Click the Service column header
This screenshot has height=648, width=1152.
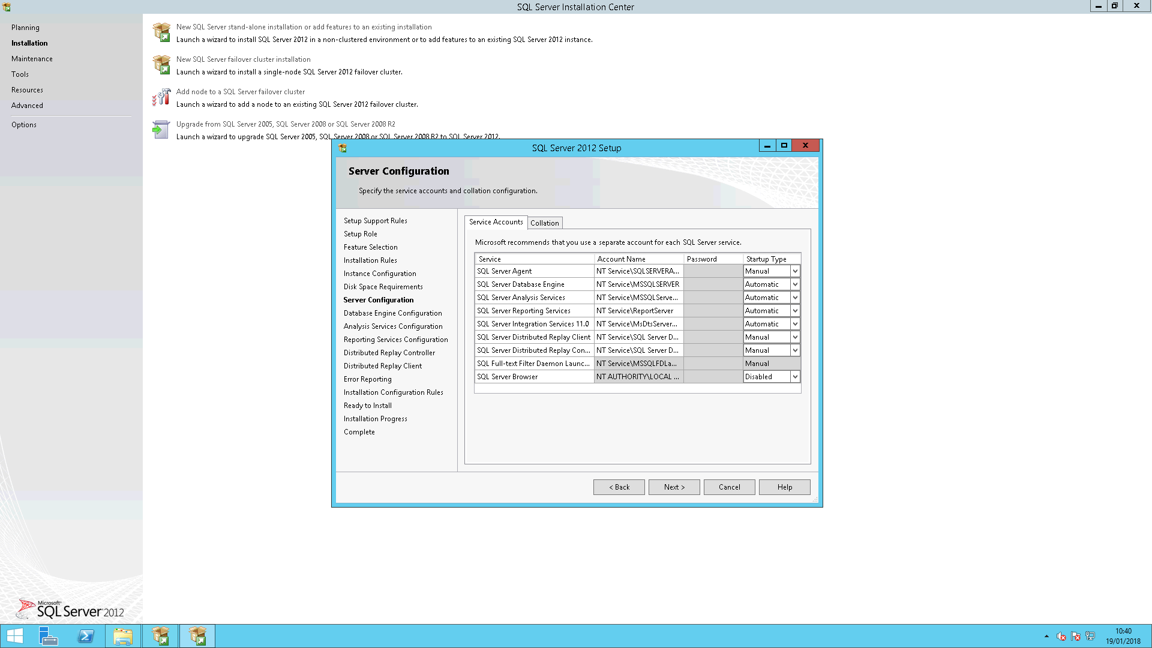coord(535,259)
